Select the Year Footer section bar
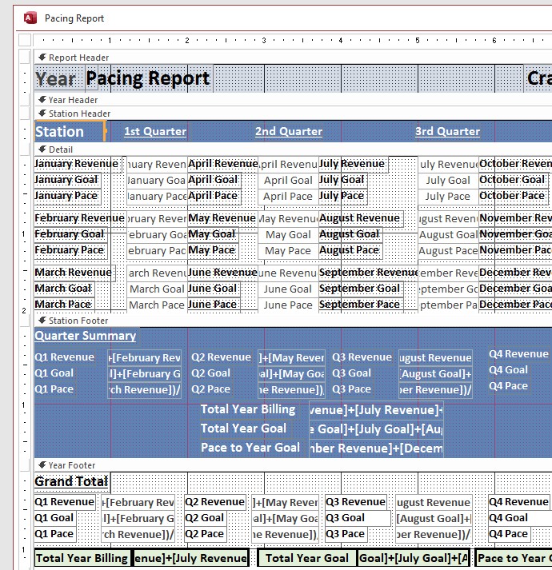The image size is (552, 570). [x=293, y=465]
